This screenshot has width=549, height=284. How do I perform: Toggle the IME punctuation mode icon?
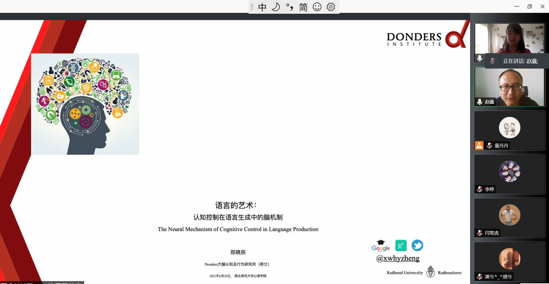pos(289,7)
